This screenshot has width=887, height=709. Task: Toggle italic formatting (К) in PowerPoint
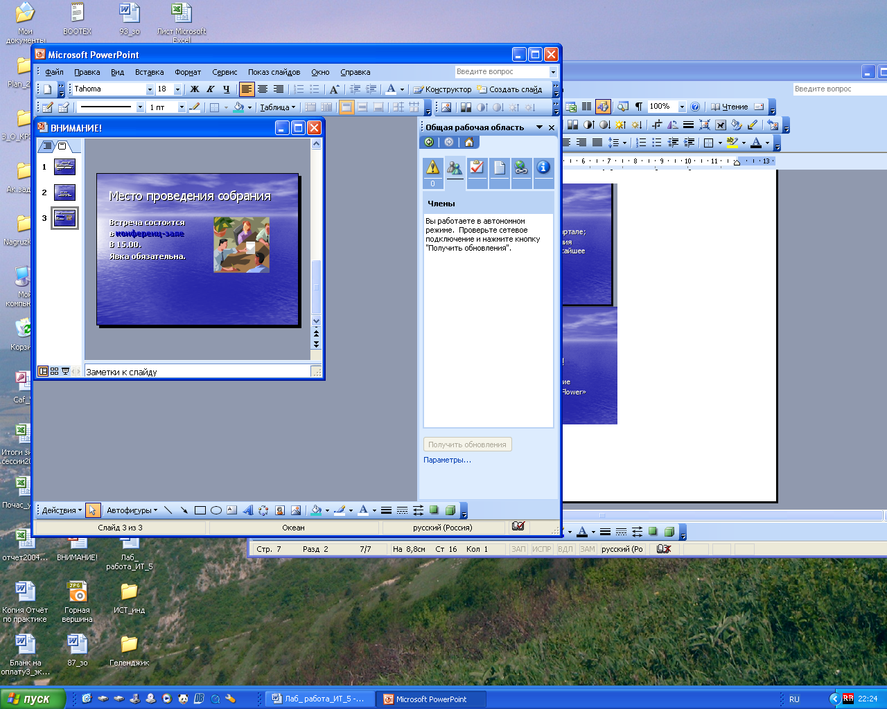tap(210, 89)
